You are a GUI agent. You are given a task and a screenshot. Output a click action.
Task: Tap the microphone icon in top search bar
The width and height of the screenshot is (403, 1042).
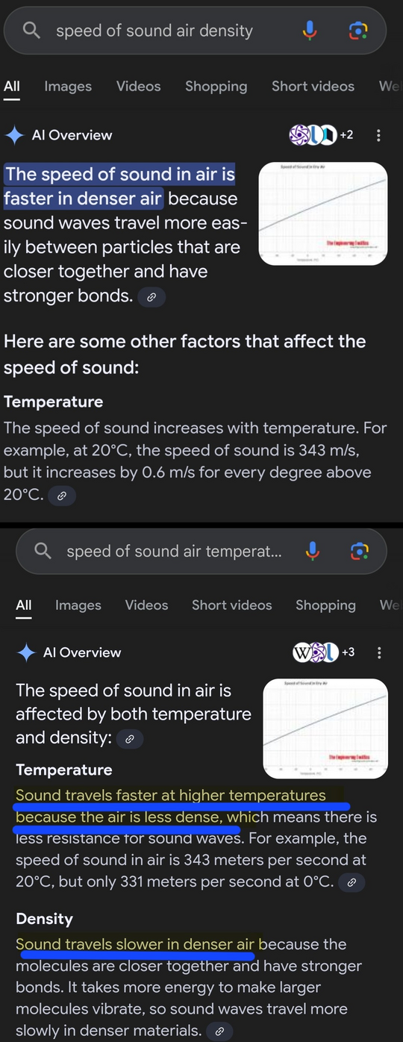tap(310, 31)
